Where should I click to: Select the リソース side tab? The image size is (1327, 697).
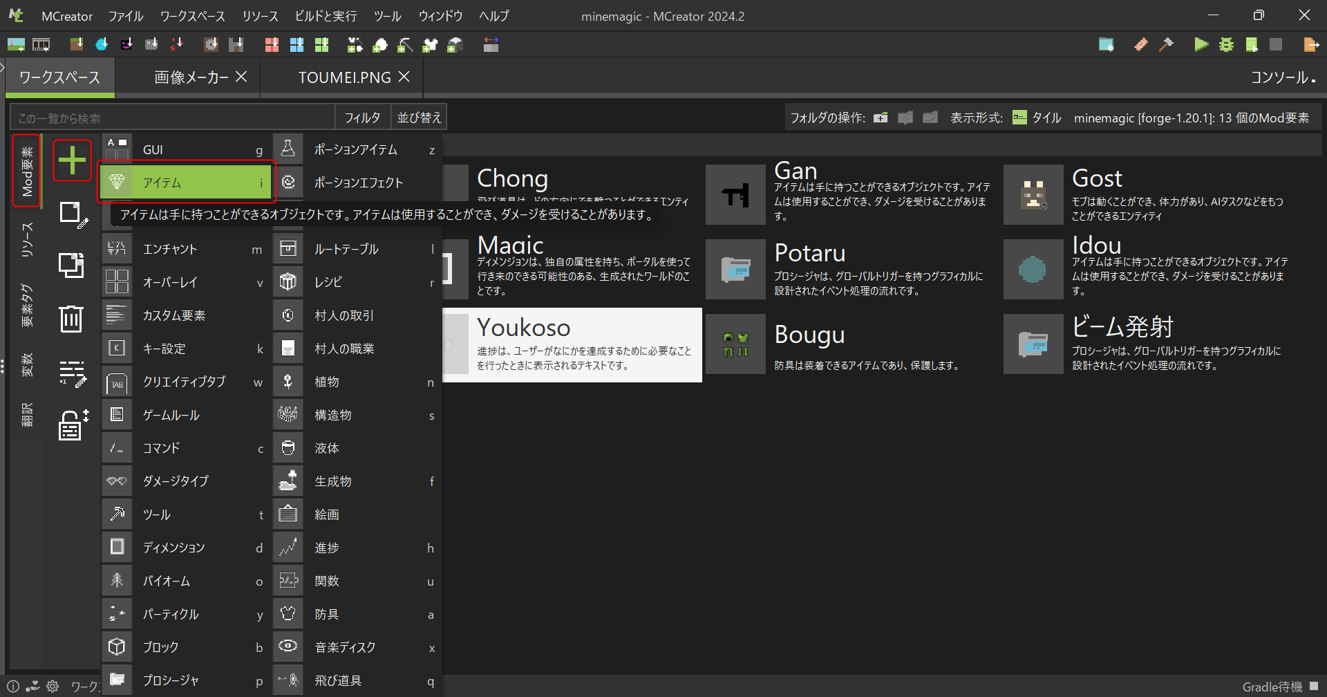(27, 240)
